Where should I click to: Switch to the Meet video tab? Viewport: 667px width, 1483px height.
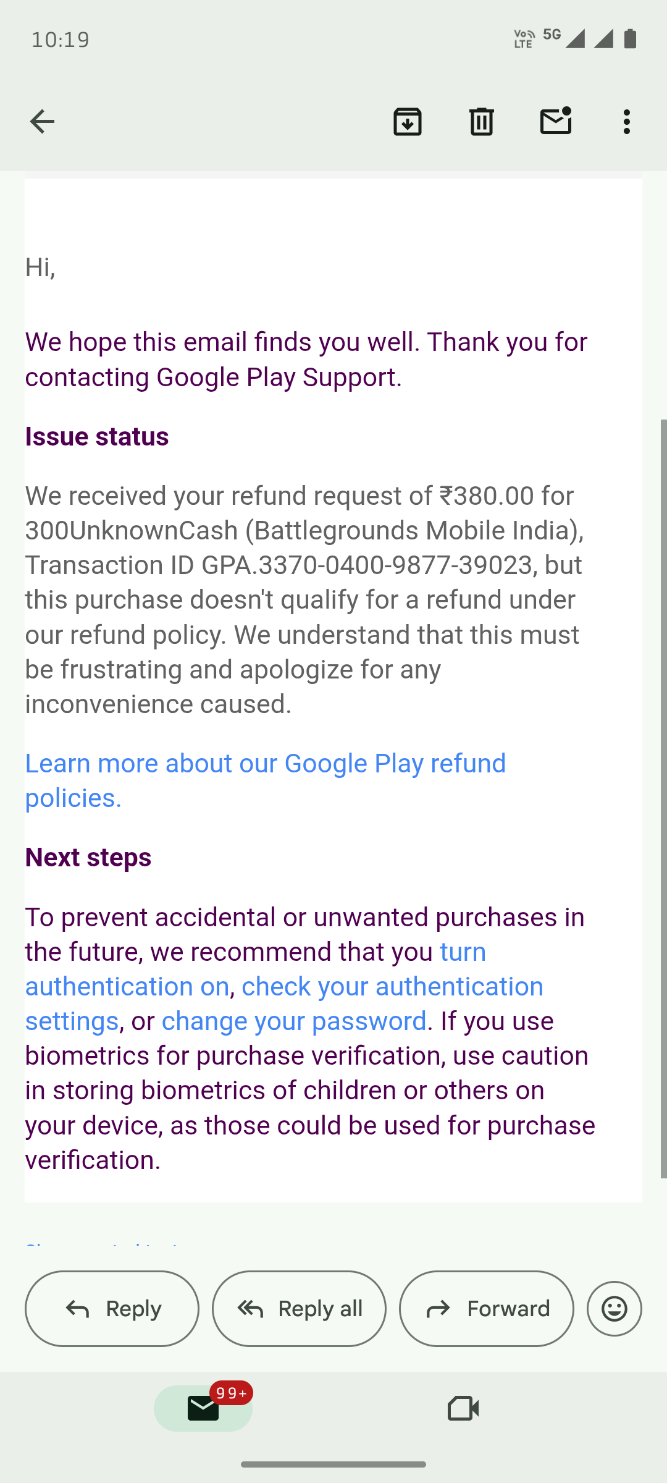click(463, 1408)
